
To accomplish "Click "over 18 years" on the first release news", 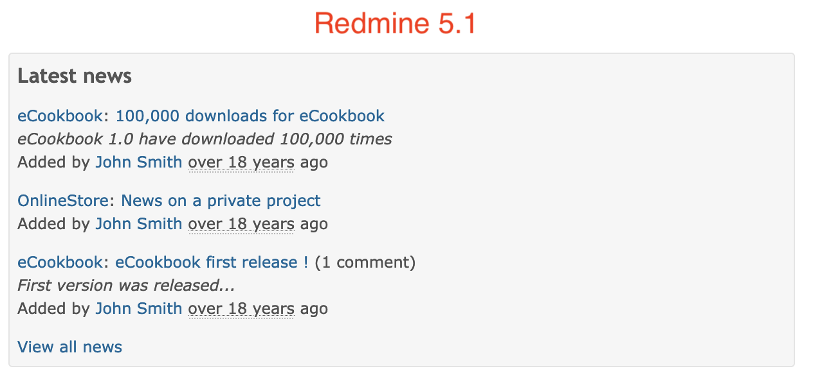I will click(x=241, y=309).
